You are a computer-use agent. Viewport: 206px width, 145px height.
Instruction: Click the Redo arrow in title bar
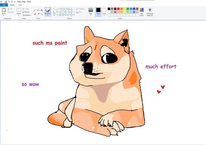click(x=12, y=2)
